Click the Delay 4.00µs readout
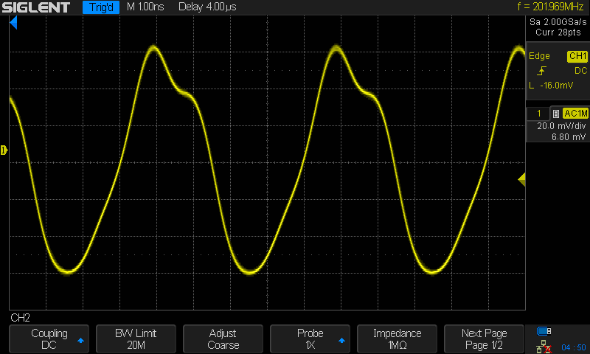590x354 pixels. click(207, 8)
